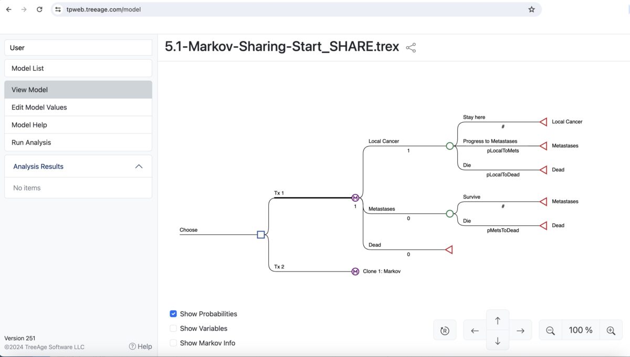Pan the tree left with the left arrow icon
The image size is (630, 357).
point(475,330)
